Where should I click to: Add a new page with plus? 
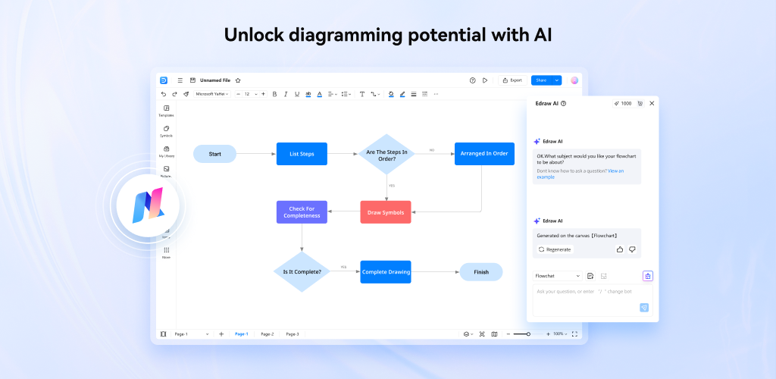(221, 334)
